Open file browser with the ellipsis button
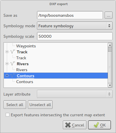116x133 pixels. (x=109, y=15)
